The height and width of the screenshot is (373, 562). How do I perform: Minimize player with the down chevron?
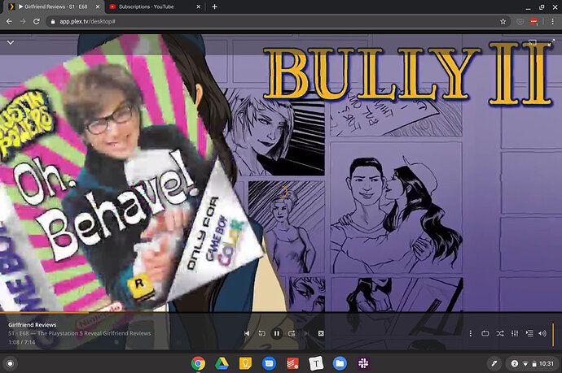pos(11,42)
